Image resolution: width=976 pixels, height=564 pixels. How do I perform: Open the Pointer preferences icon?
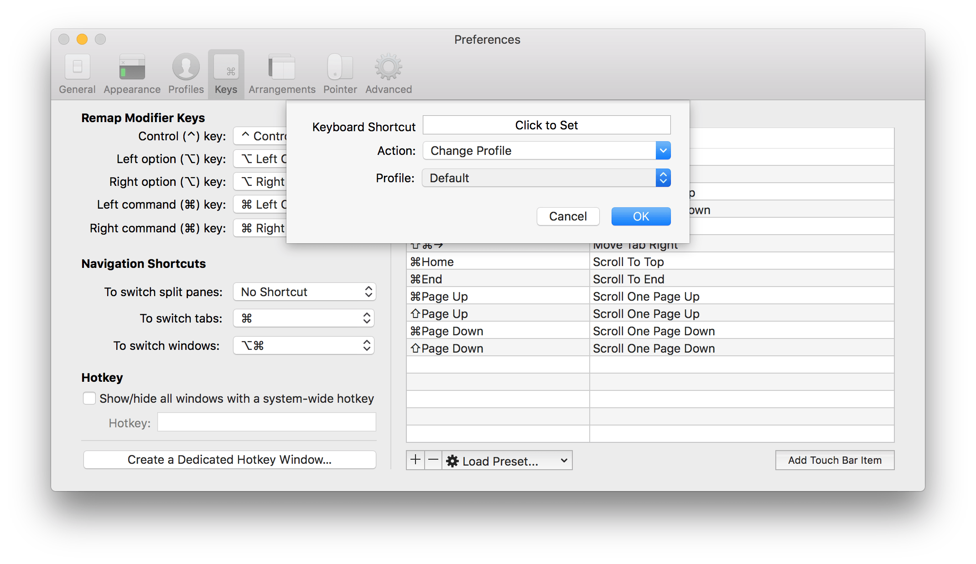coord(340,74)
